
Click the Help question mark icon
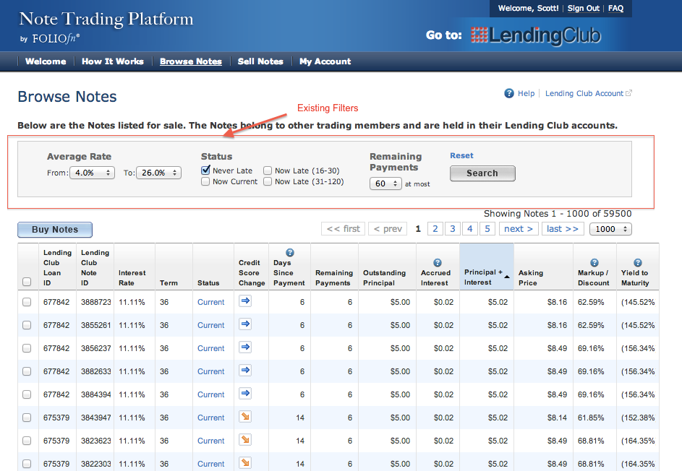pos(509,93)
